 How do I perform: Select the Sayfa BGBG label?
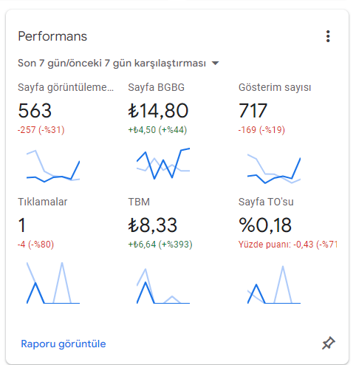pyautogui.click(x=156, y=87)
